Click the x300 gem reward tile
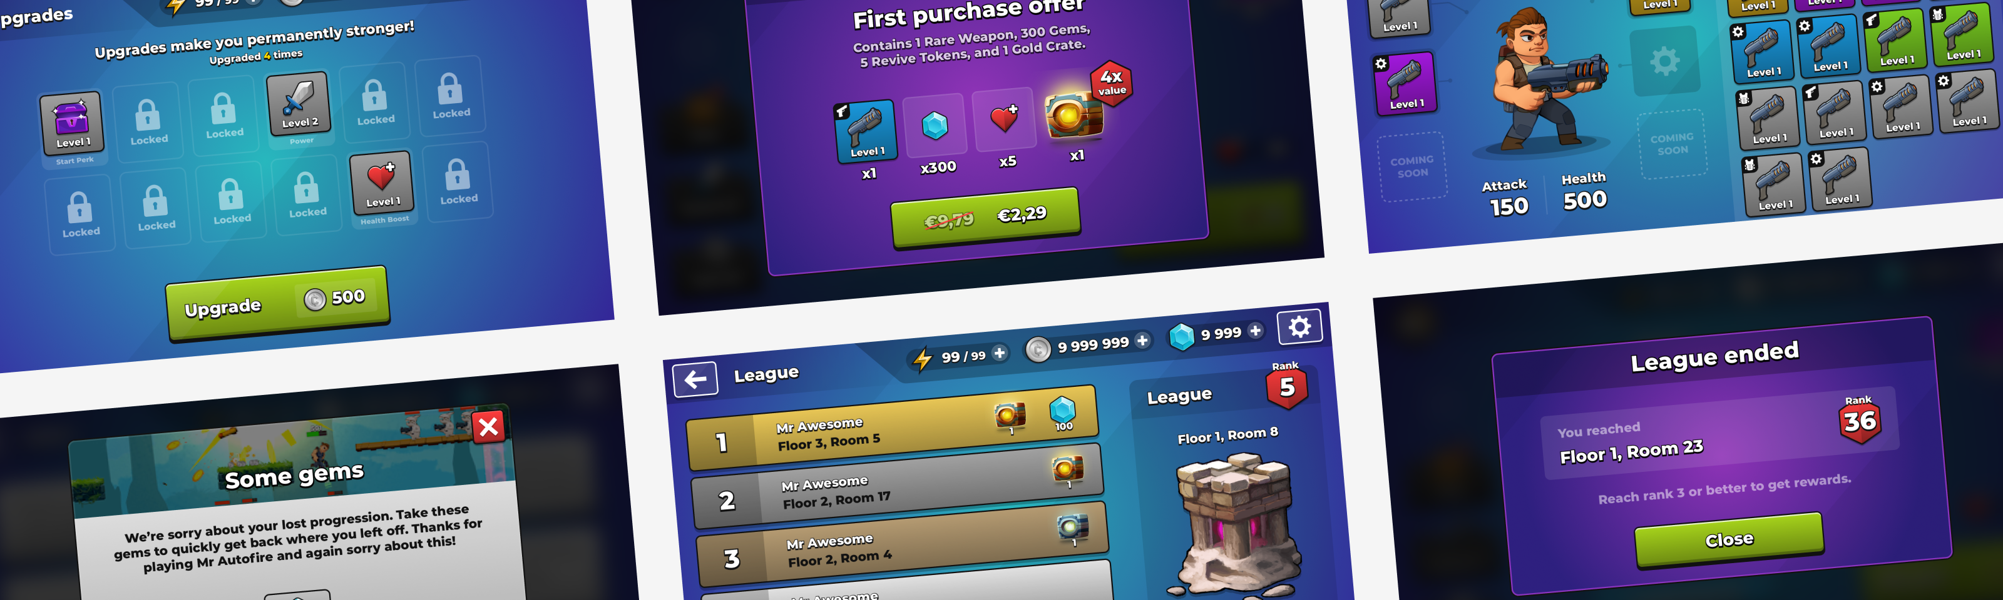This screenshot has width=2003, height=600. (934, 125)
